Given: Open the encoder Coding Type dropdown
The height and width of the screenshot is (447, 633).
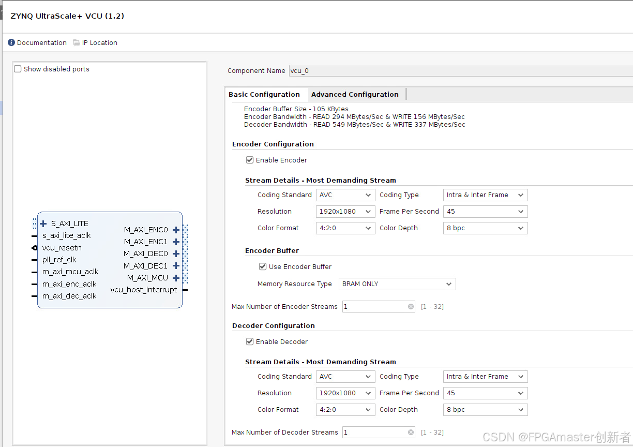Looking at the screenshot, I should point(486,195).
